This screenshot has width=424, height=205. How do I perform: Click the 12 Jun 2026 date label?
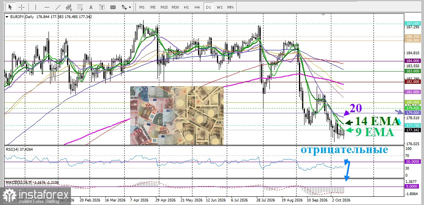coord(216,200)
